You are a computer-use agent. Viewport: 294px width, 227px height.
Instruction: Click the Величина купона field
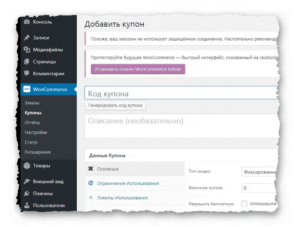pos(259,188)
